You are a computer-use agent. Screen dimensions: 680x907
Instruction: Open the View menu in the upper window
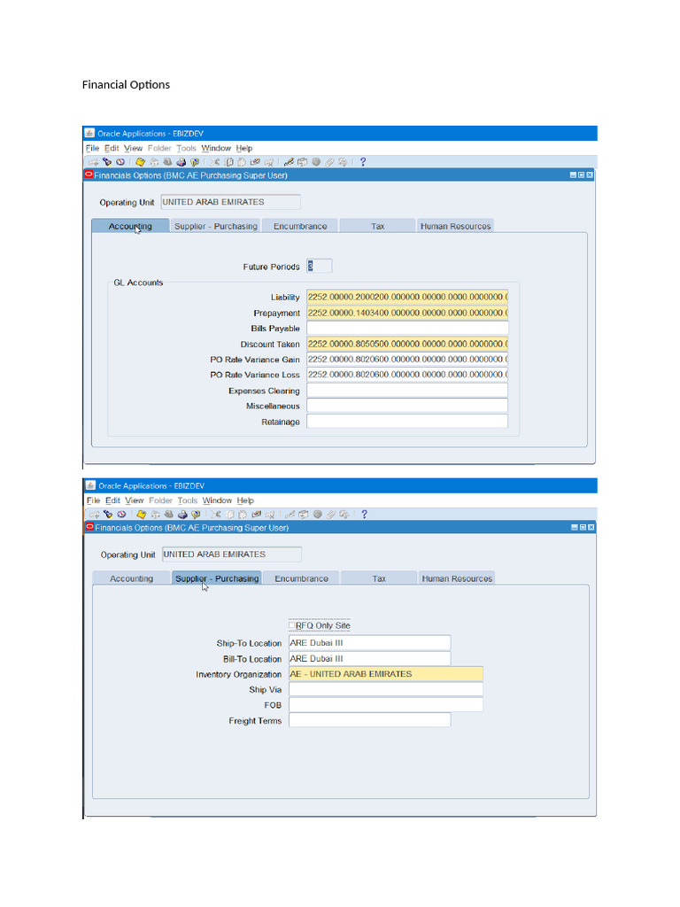click(133, 148)
